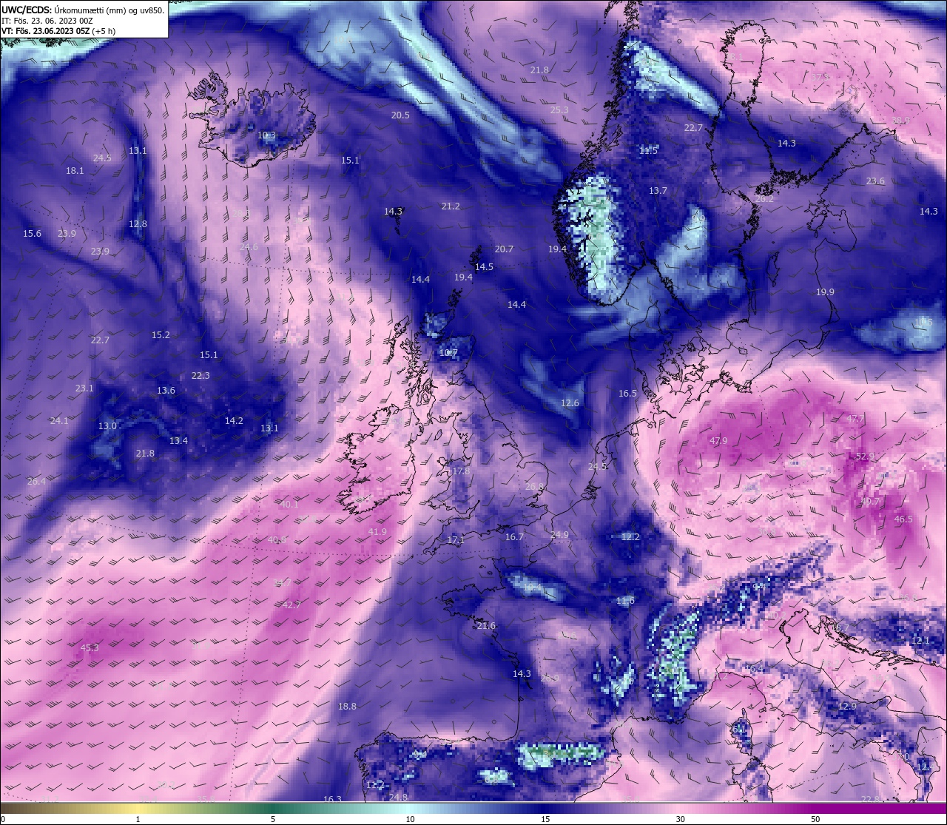This screenshot has height=825, width=947.
Task: Click the value 16.3 on the map
Action: (332, 799)
